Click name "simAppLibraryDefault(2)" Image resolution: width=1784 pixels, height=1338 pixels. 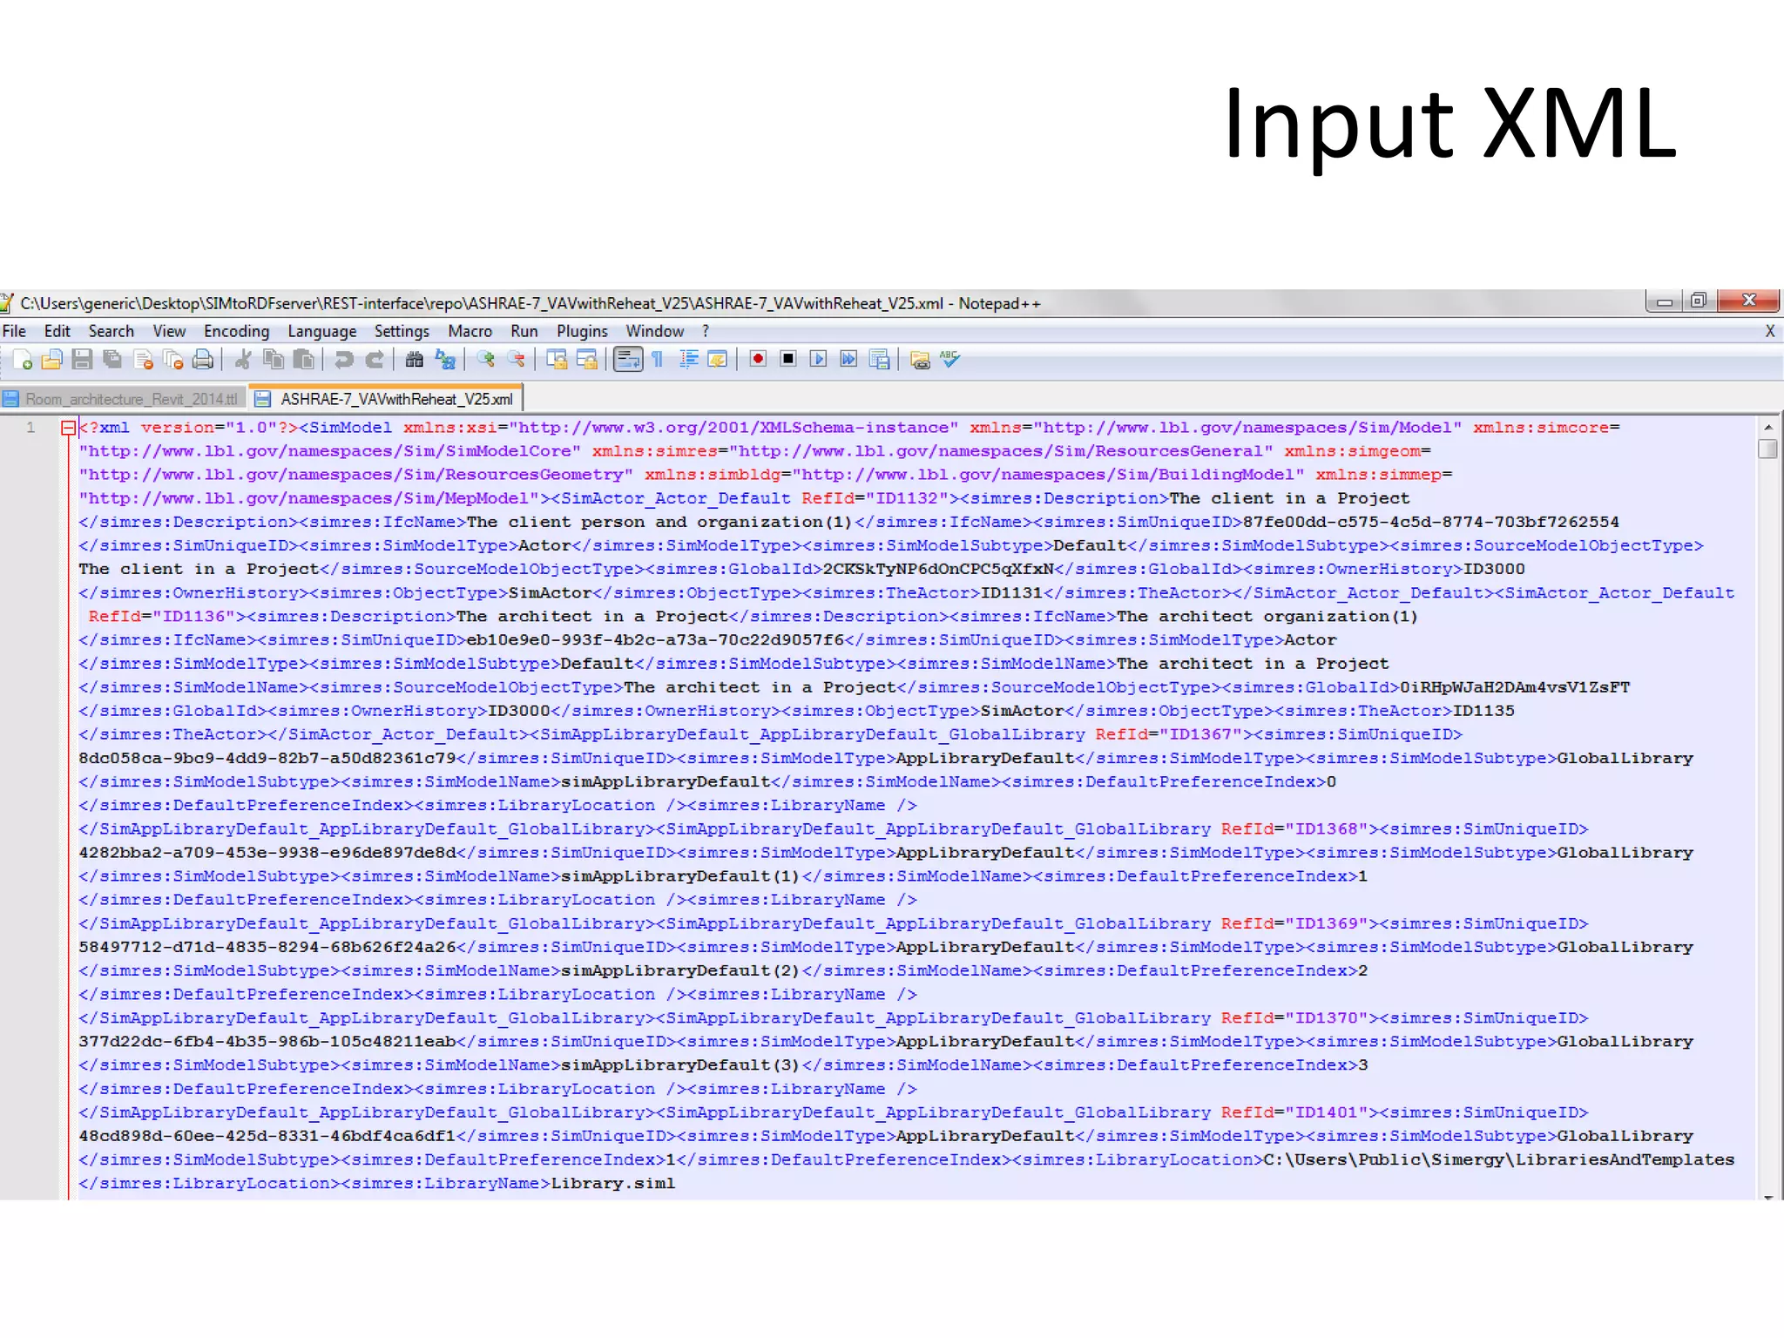click(x=680, y=970)
